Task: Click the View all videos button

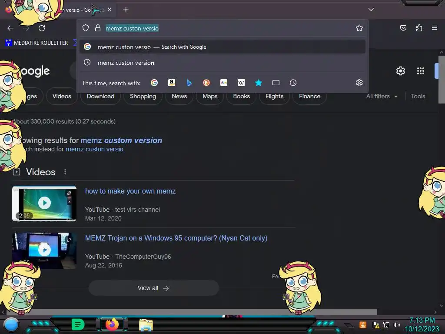Action: (153, 288)
